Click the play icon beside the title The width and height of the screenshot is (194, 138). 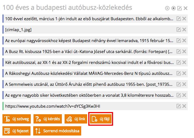(x=167, y=8)
